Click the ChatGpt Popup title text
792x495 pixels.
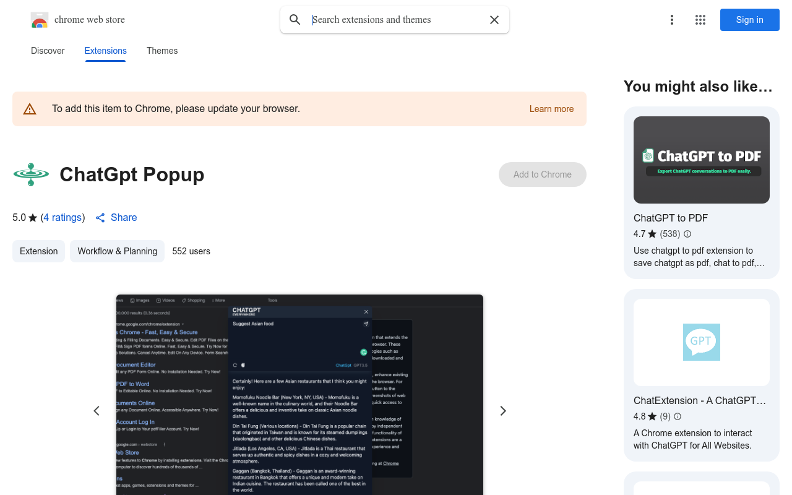click(132, 174)
